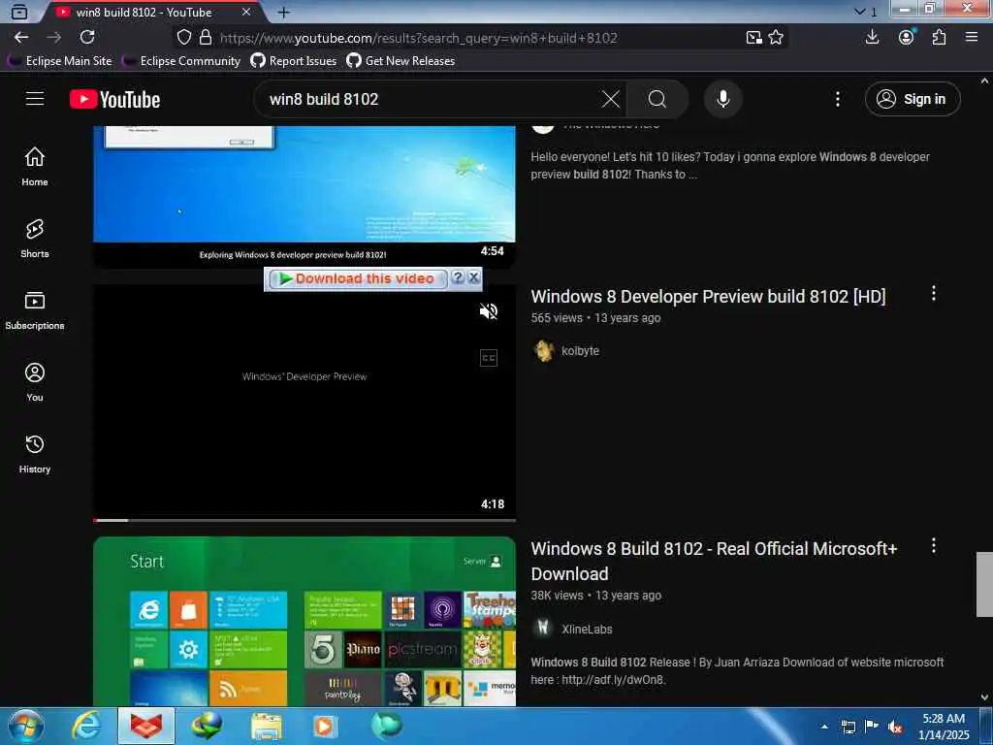The image size is (993, 745).
Task: Open Report Issues bookmark
Action: (x=294, y=61)
